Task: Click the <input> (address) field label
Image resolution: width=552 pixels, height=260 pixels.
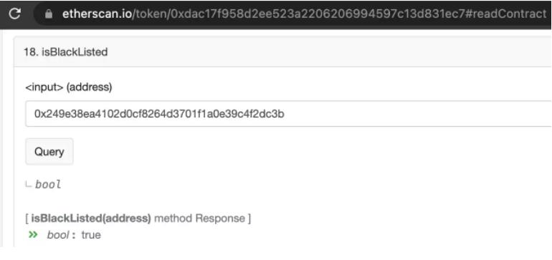Action: tap(69, 87)
